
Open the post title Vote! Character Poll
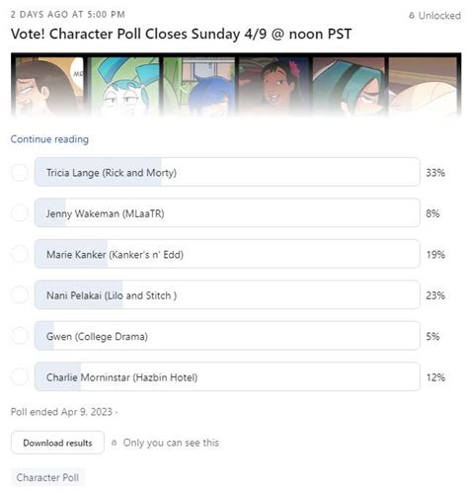(182, 34)
